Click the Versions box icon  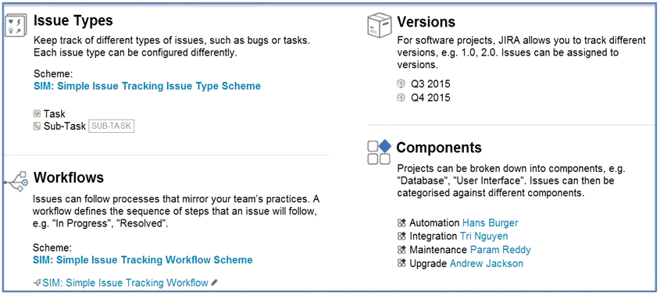tap(380, 25)
